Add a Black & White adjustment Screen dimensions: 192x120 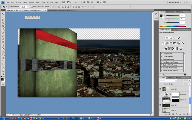(175, 43)
